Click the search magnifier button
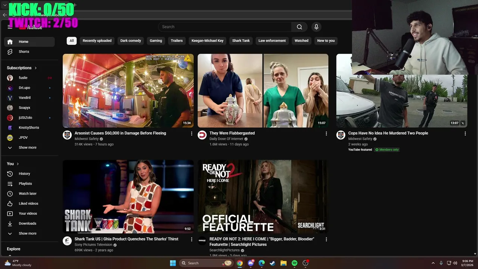 click(x=299, y=27)
